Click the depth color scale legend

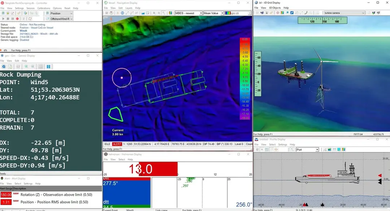click(245, 79)
